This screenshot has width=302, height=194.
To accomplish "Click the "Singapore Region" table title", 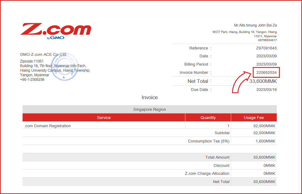I will tap(150, 110).
